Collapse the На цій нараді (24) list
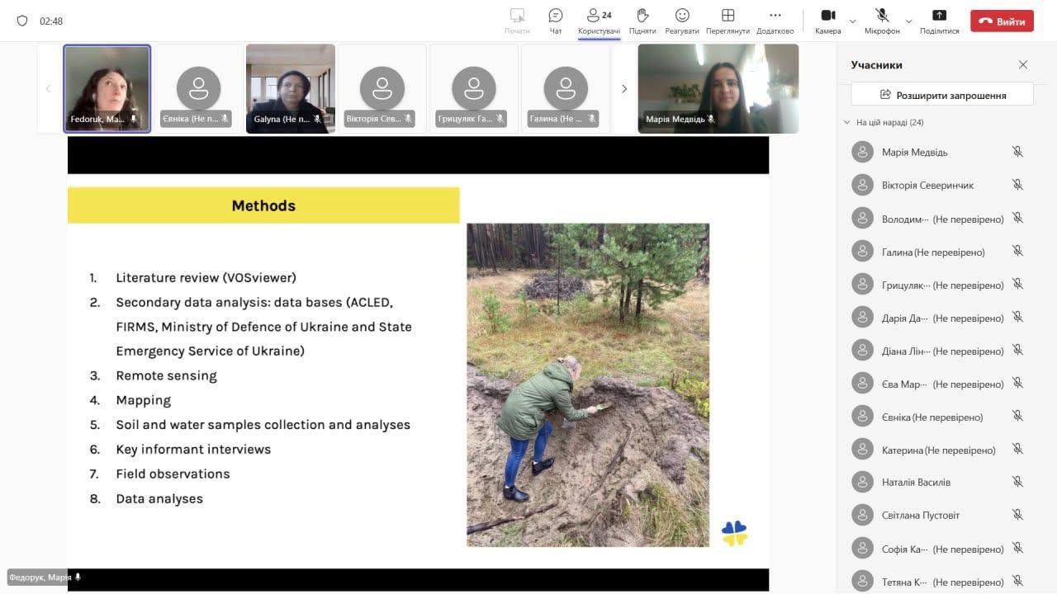The width and height of the screenshot is (1057, 594). coord(846,122)
